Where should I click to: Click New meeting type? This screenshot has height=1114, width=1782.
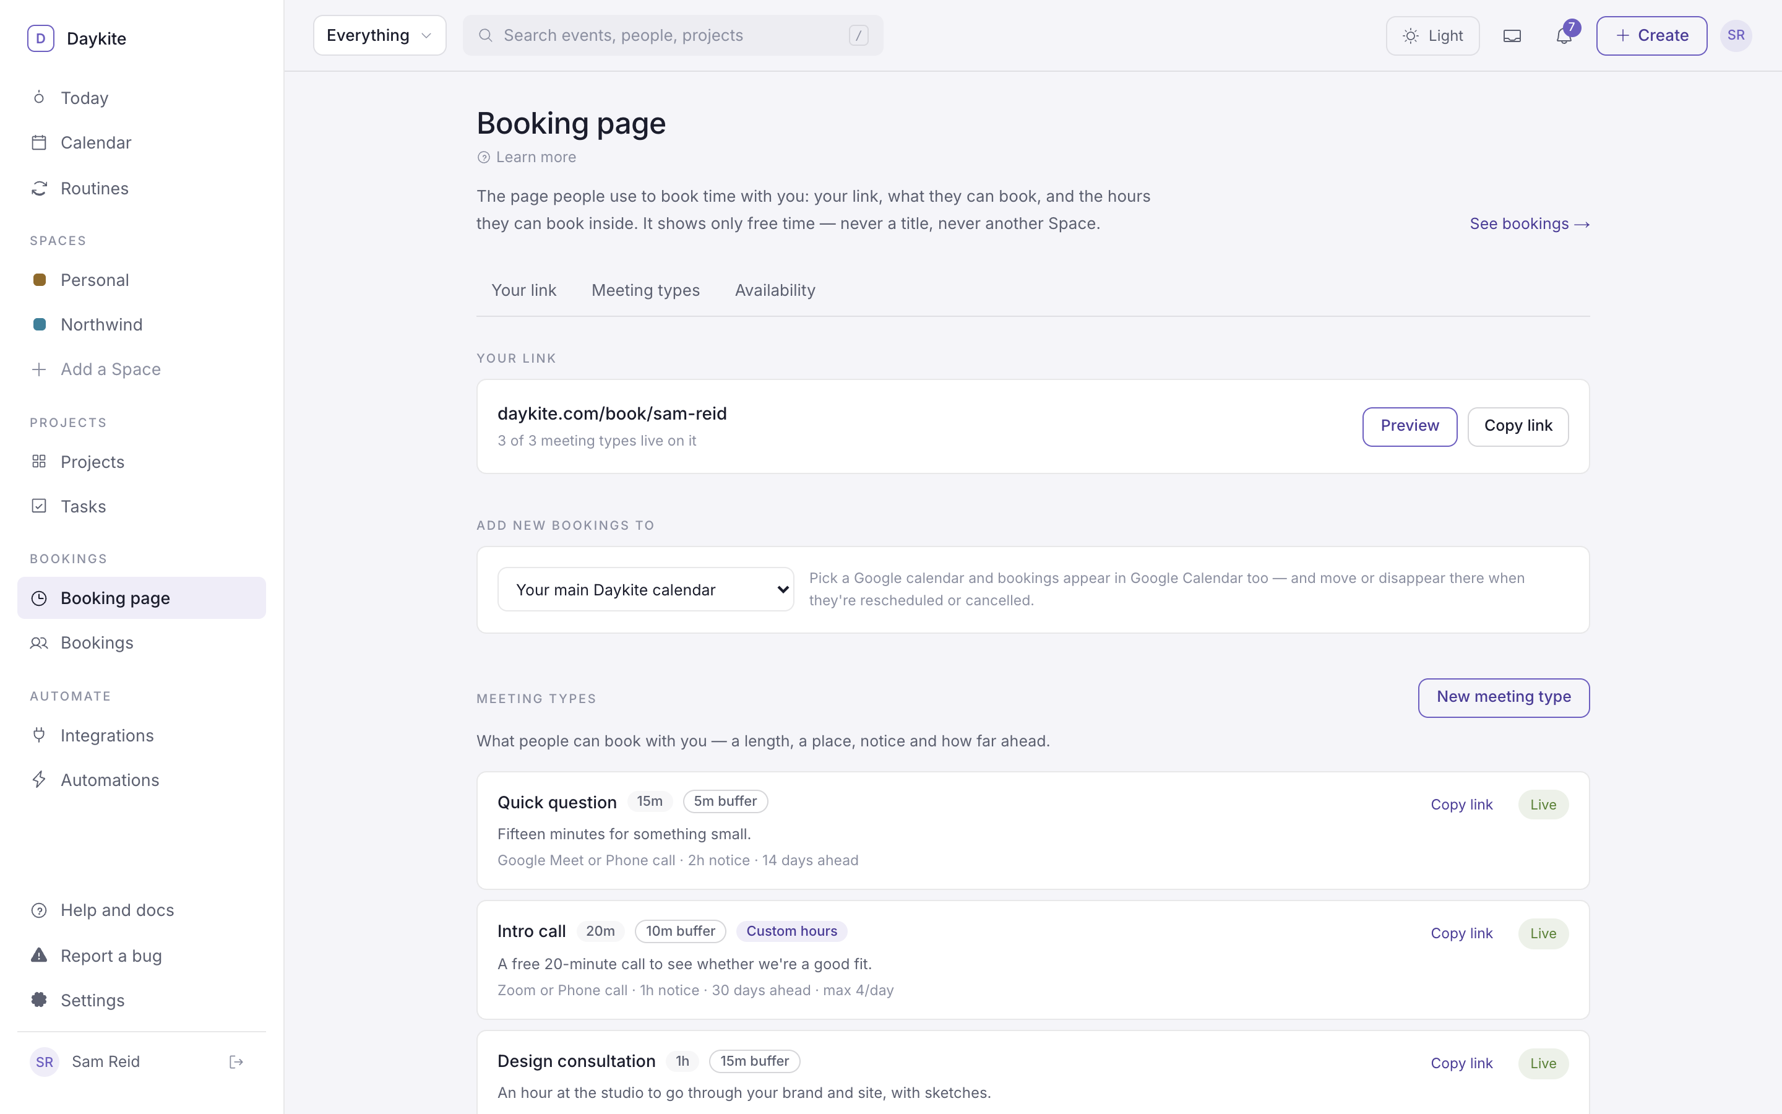1504,697
